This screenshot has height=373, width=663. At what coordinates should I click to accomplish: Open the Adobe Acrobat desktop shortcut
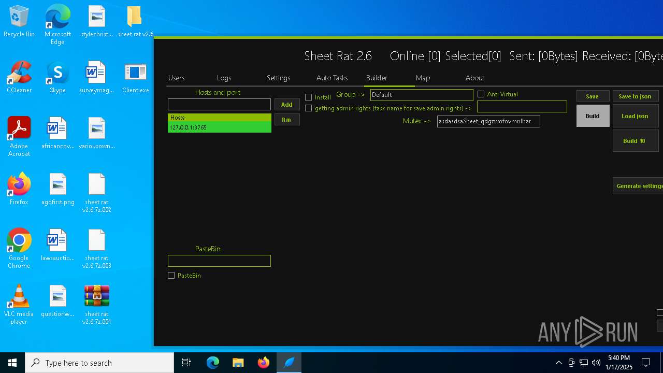coord(19,134)
